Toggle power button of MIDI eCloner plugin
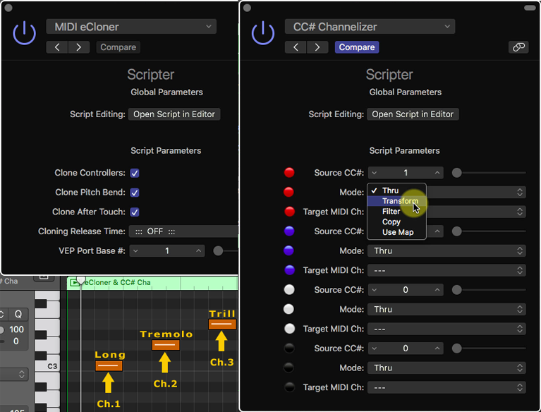 pos(24,33)
